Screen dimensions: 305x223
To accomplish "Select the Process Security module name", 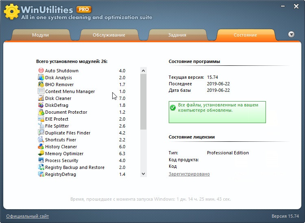I will point(61,160).
